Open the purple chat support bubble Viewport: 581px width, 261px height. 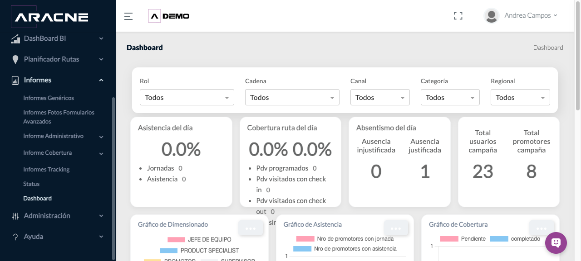[556, 243]
